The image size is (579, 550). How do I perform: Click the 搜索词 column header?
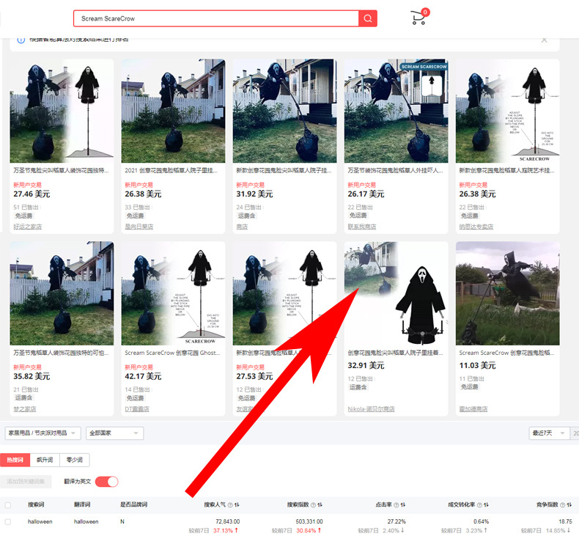[36, 505]
